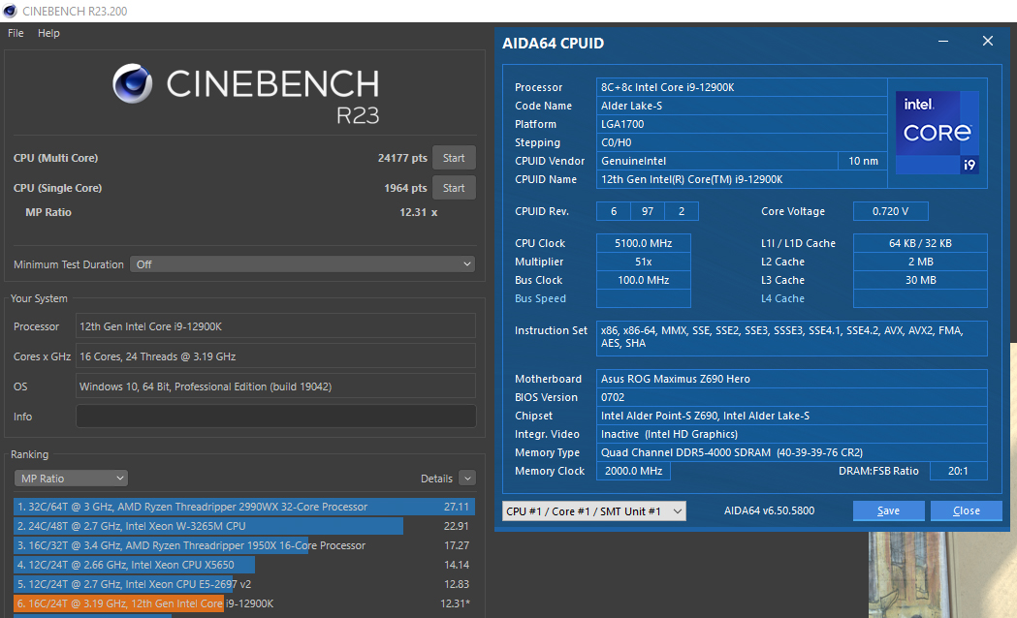Open the Help menu in Cinebench

tap(48, 33)
